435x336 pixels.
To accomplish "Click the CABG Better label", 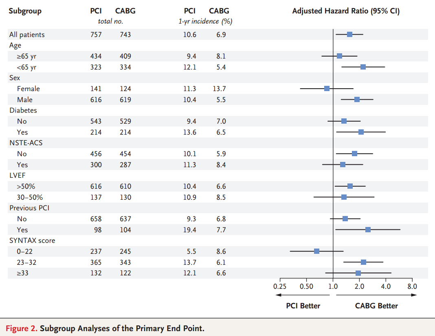I will [376, 306].
